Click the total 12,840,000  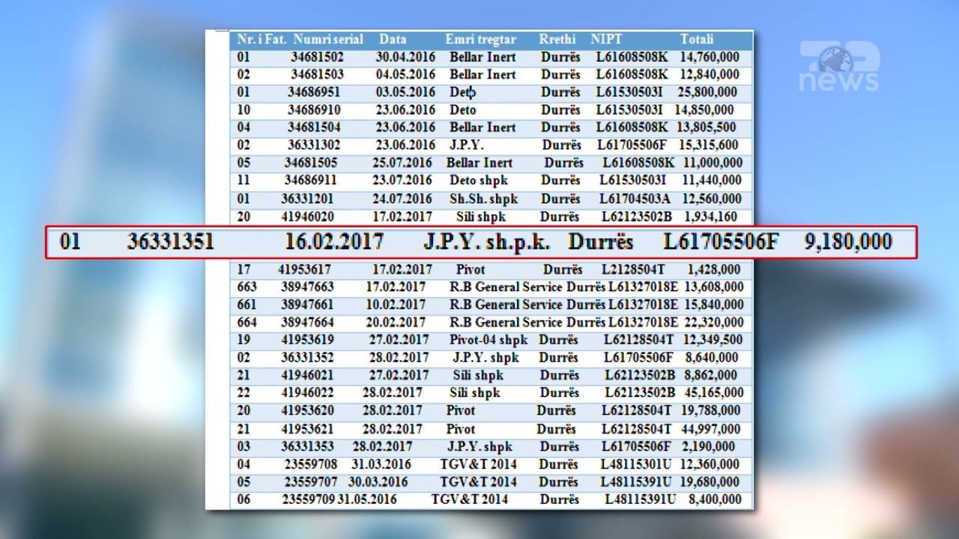coord(710,75)
